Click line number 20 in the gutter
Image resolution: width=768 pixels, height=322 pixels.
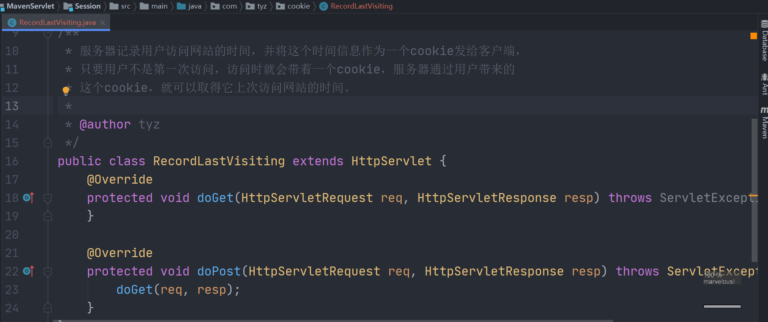coord(12,235)
